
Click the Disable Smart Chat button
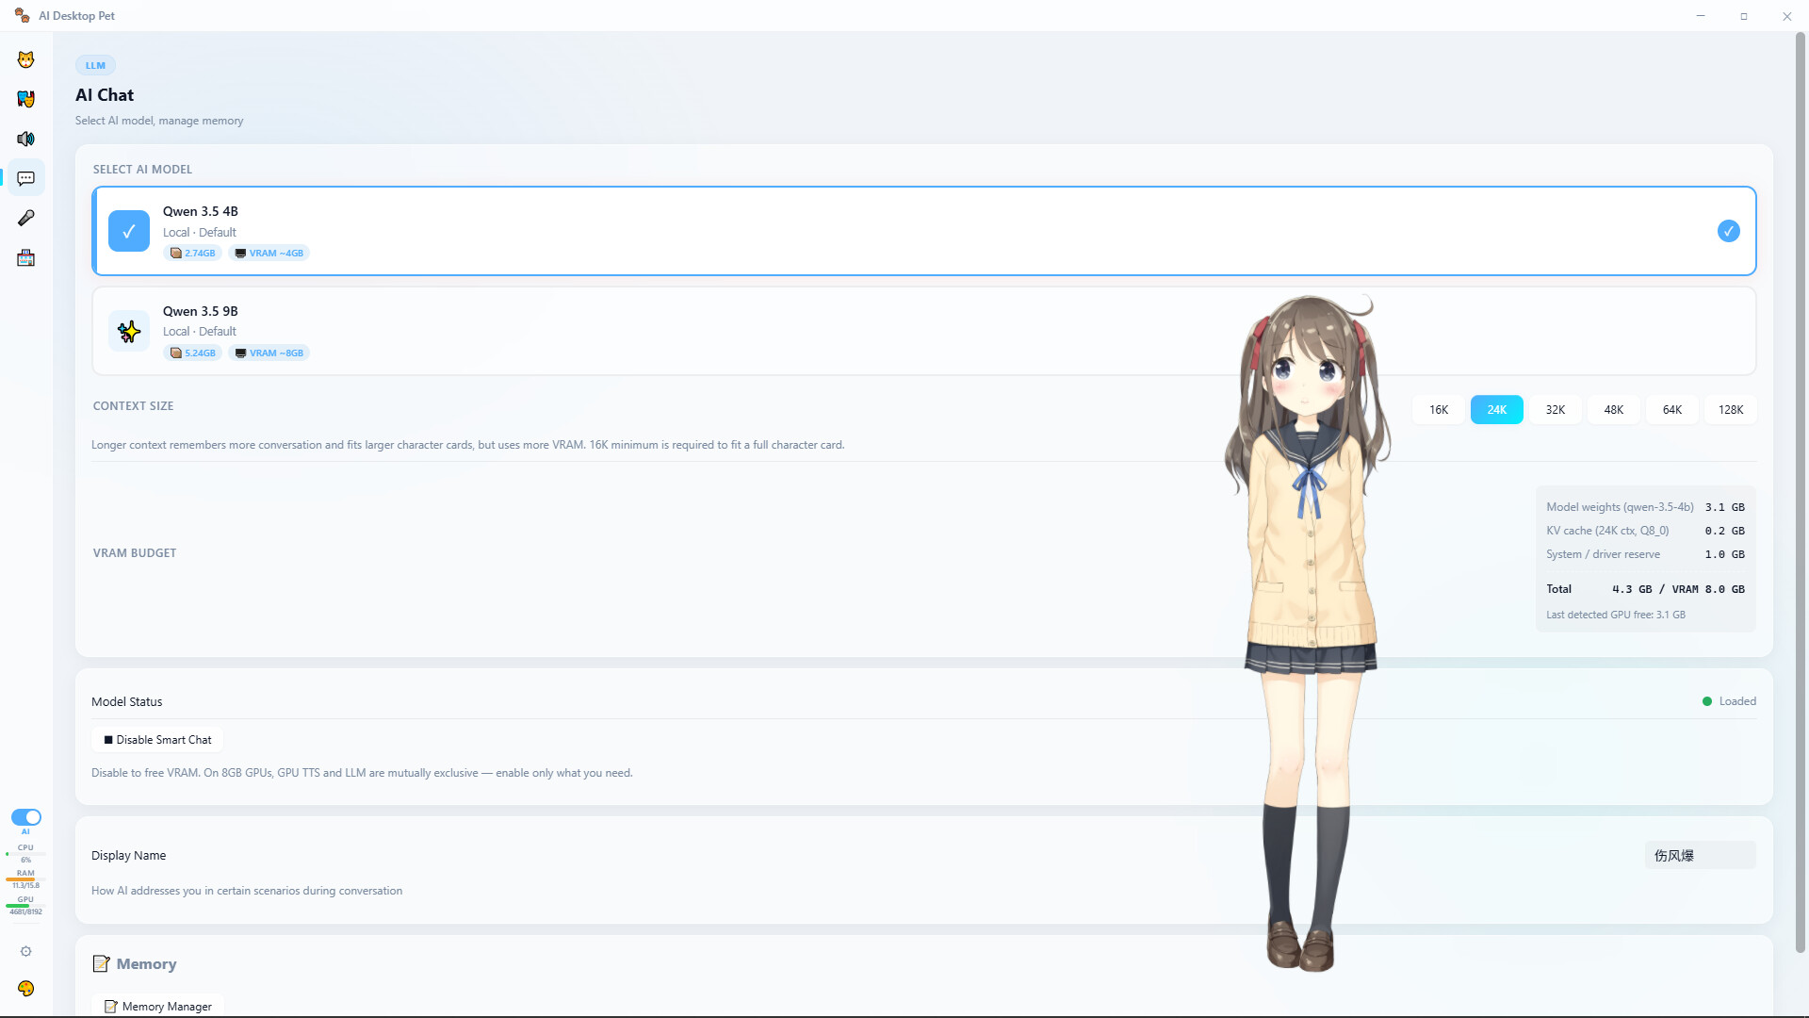[x=157, y=740]
